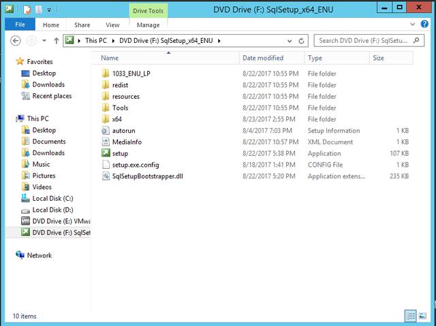This screenshot has height=326, width=436.
Task: Select Recent places in sidebar
Action: tap(52, 96)
